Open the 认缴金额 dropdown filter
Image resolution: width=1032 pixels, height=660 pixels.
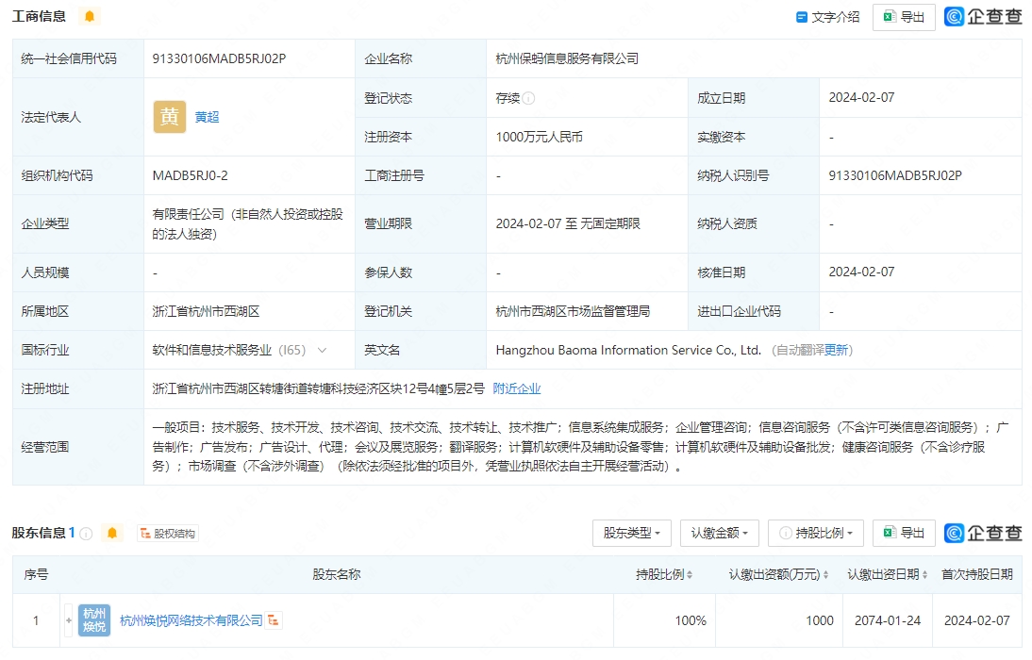pos(720,533)
